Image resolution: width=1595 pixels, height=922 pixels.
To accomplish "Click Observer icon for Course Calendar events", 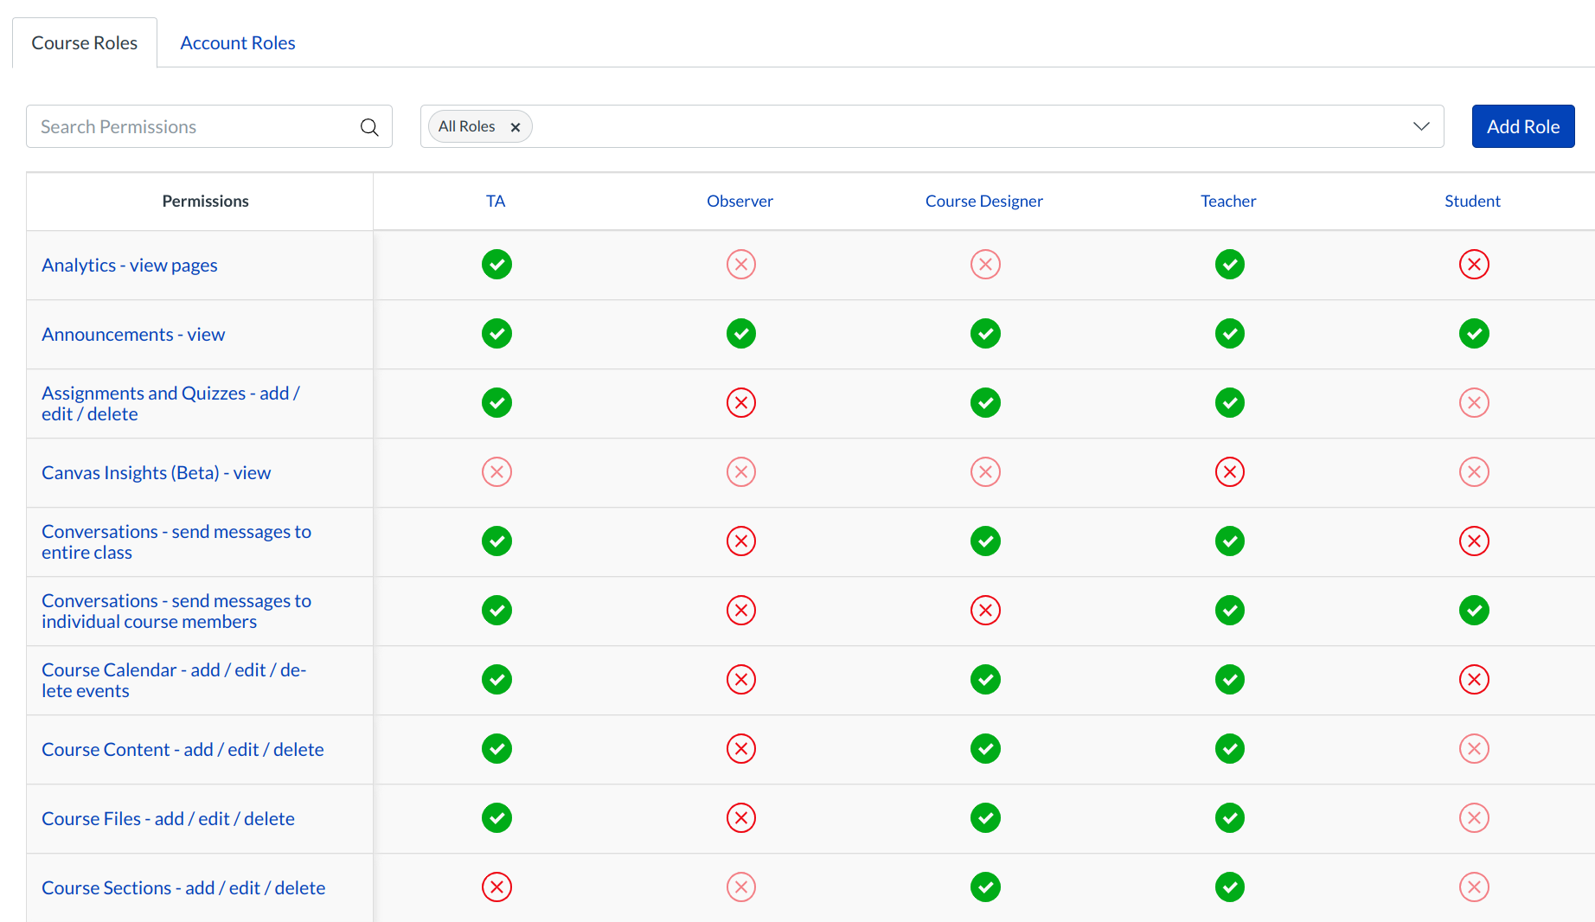I will coord(740,680).
